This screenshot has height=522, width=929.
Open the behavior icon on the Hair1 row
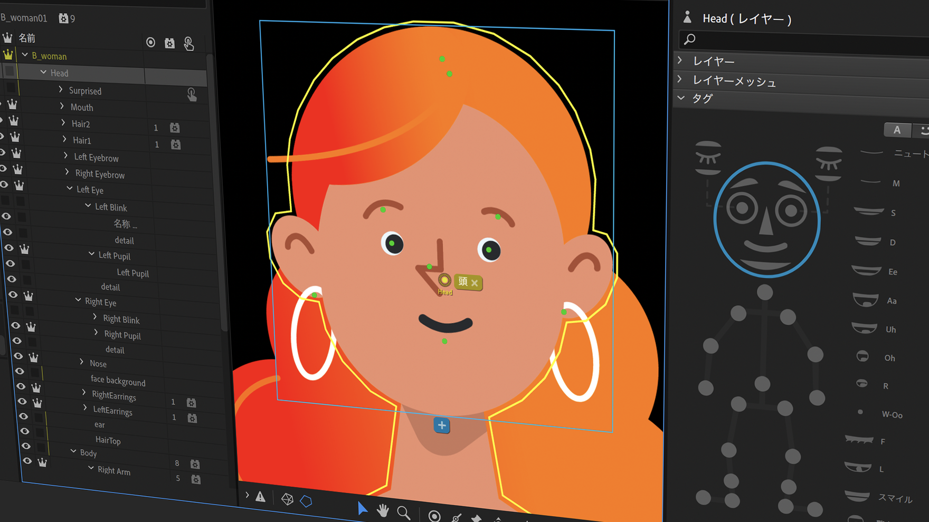point(176,144)
